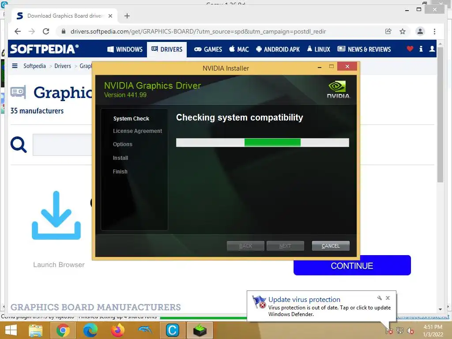Close the NVIDIA Installer window
Image resolution: width=452 pixels, height=339 pixels.
[347, 67]
